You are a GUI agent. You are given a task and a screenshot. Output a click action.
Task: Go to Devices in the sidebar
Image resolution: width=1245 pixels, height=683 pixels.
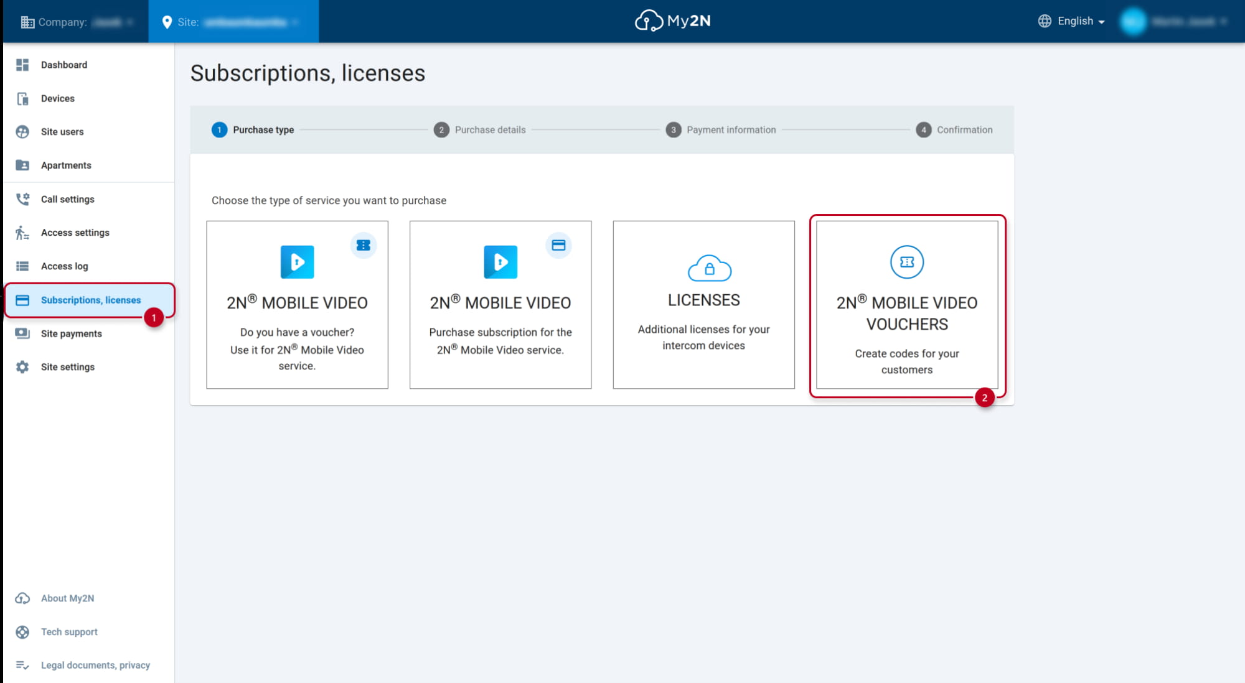tap(88, 98)
